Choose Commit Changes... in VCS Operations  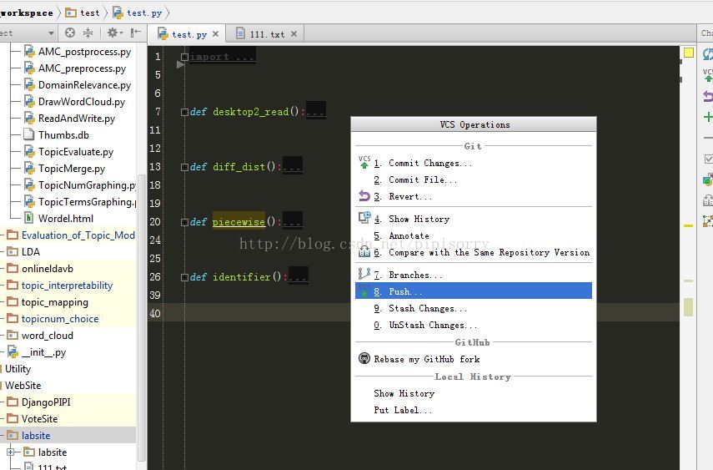click(474, 163)
